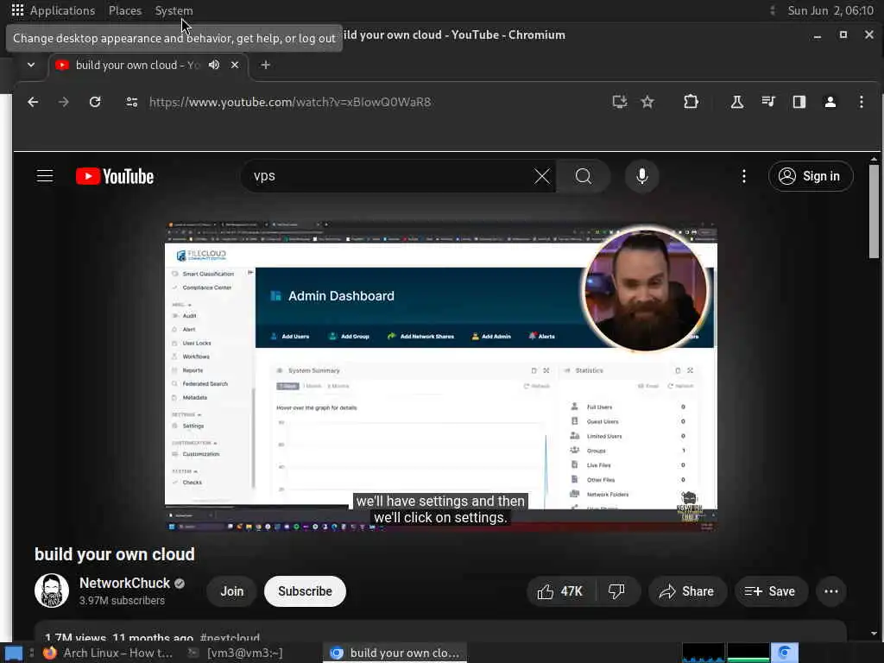Open YouTube settings three-dot menu
Viewport: 884px width, 663px height.
click(x=743, y=176)
